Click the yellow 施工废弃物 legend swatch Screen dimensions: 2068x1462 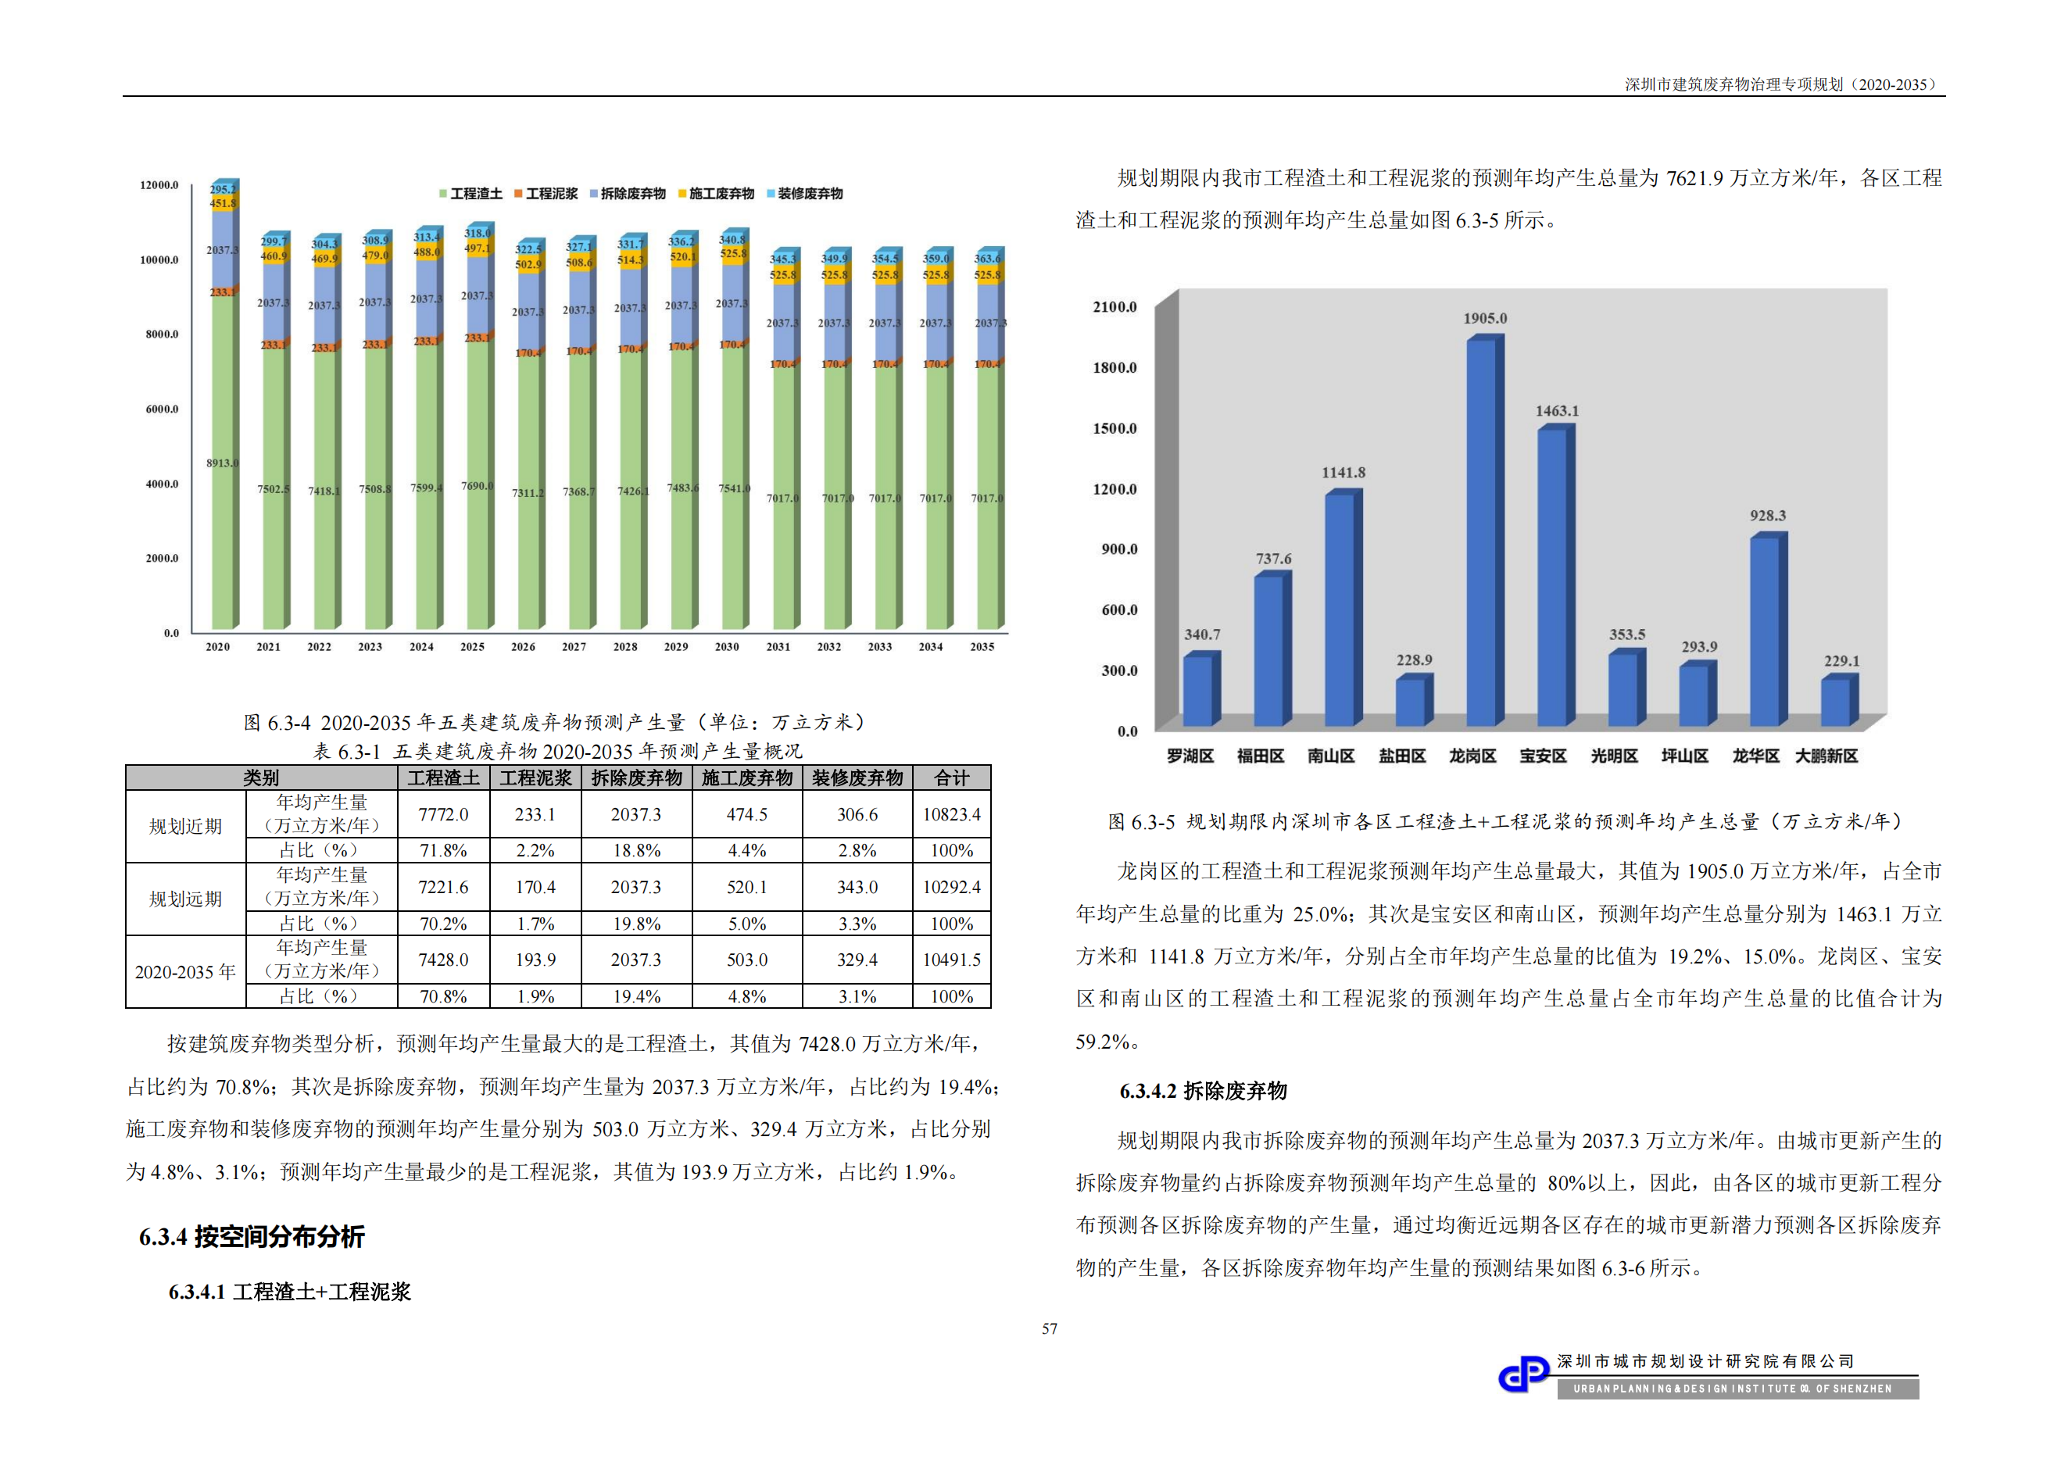click(683, 194)
